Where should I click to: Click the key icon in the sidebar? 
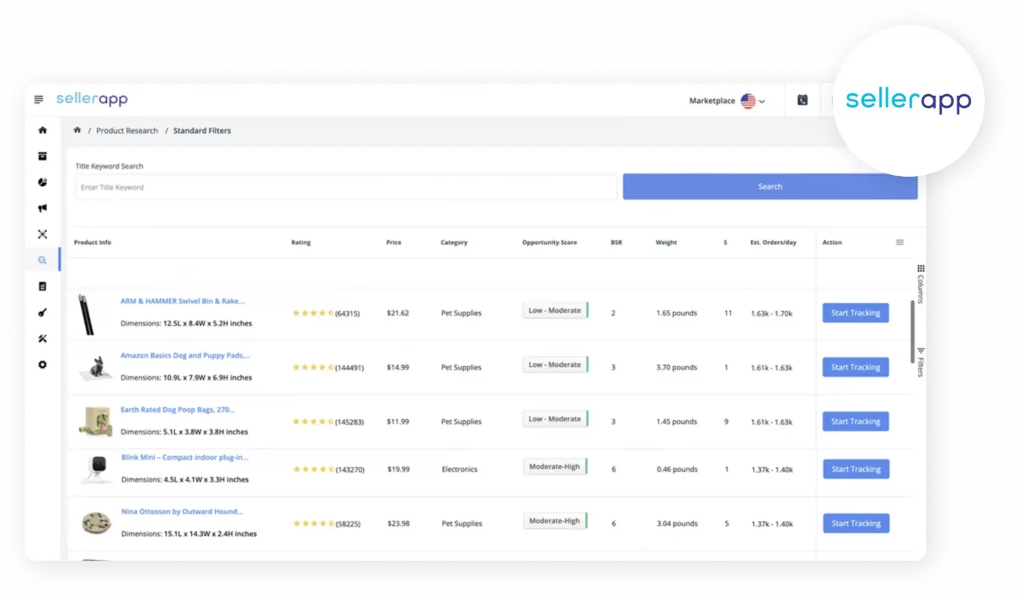coord(42,312)
